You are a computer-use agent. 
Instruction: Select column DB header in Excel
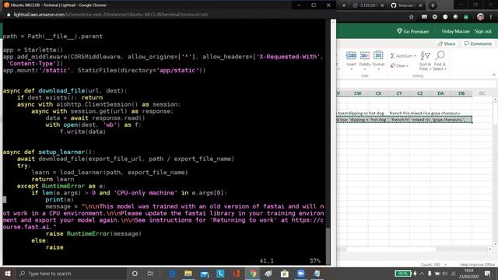click(x=461, y=93)
